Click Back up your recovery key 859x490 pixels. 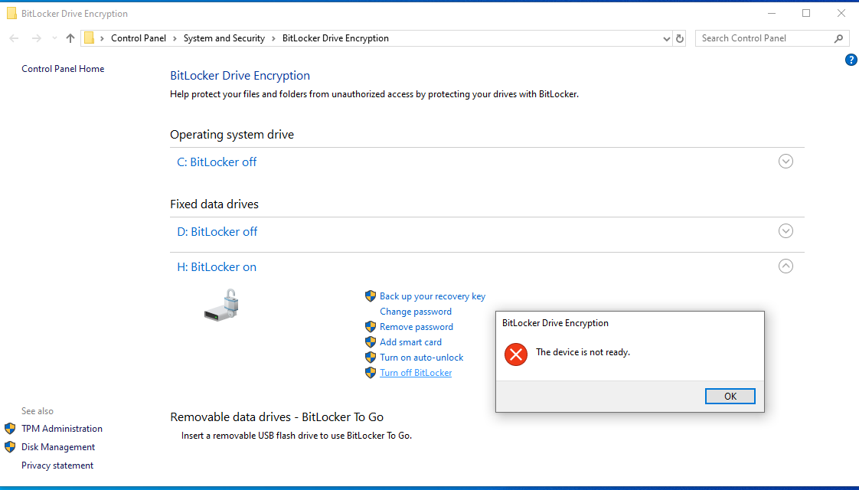[x=433, y=296]
